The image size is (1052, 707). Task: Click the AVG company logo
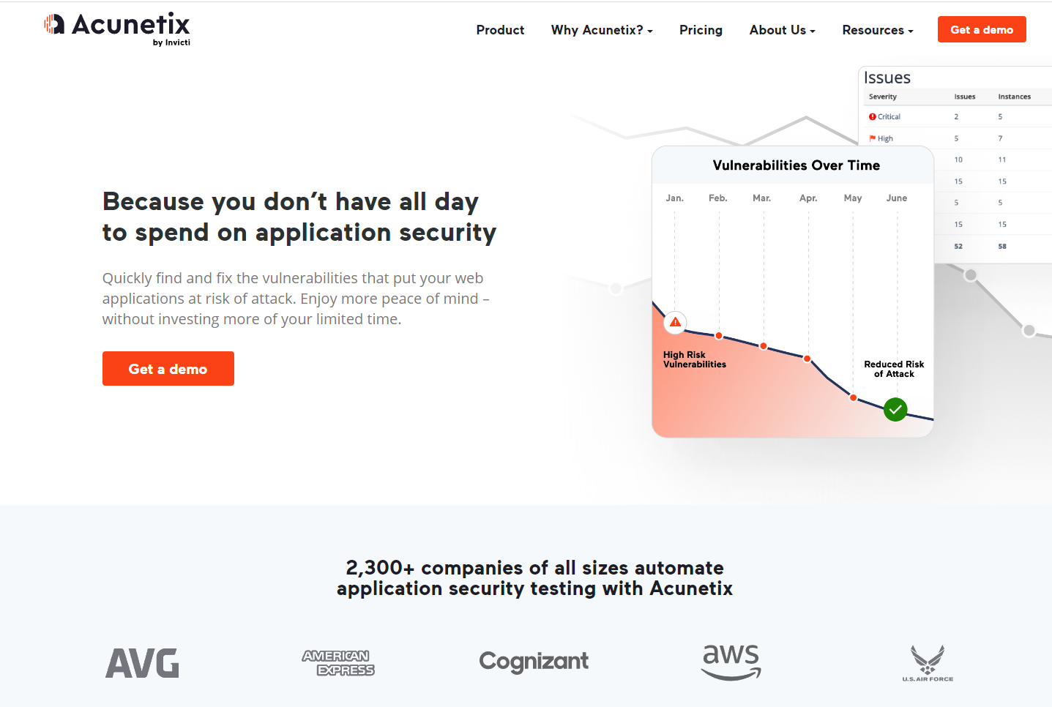(x=142, y=663)
